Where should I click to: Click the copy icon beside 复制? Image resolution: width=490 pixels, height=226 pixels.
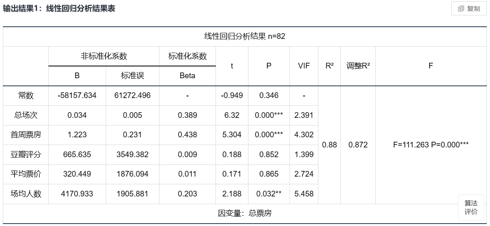coord(461,9)
